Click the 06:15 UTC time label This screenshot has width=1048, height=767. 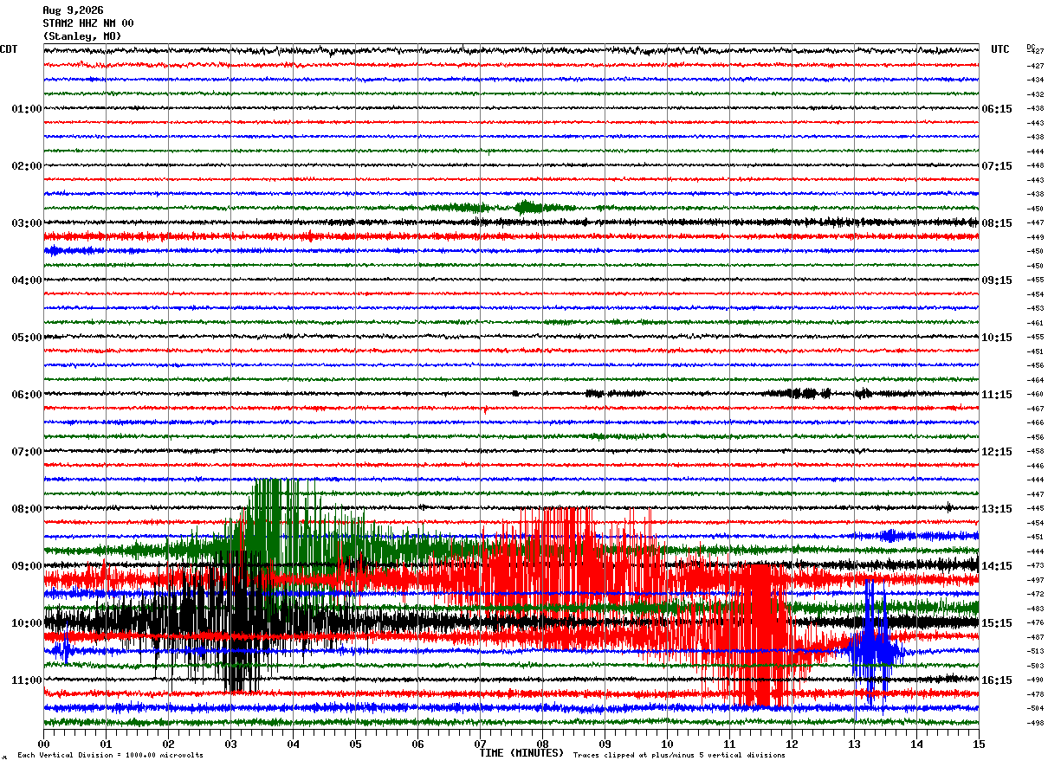tap(997, 109)
